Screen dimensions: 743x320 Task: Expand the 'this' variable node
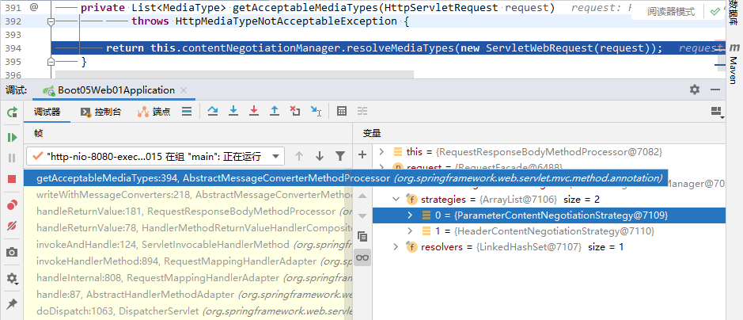[381, 152]
